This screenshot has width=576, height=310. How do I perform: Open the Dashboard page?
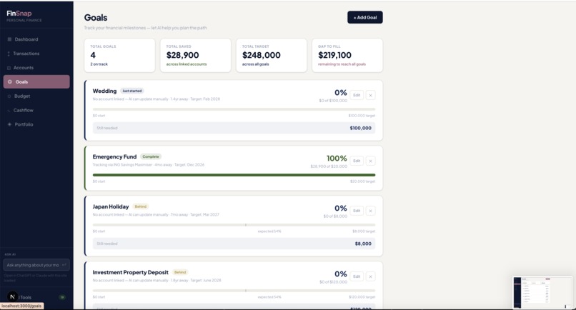tap(36, 39)
